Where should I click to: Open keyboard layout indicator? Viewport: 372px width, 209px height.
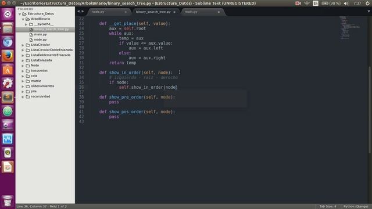point(316,3)
